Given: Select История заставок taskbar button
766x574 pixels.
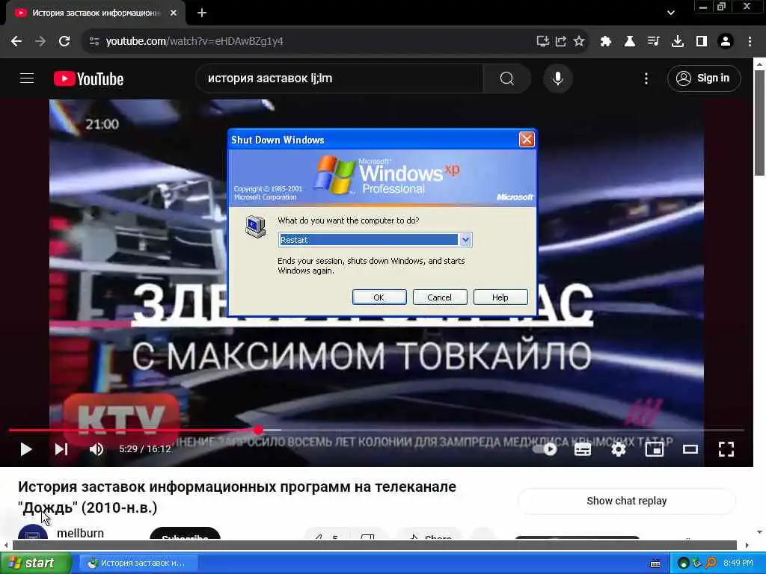Looking at the screenshot, I should (x=138, y=563).
